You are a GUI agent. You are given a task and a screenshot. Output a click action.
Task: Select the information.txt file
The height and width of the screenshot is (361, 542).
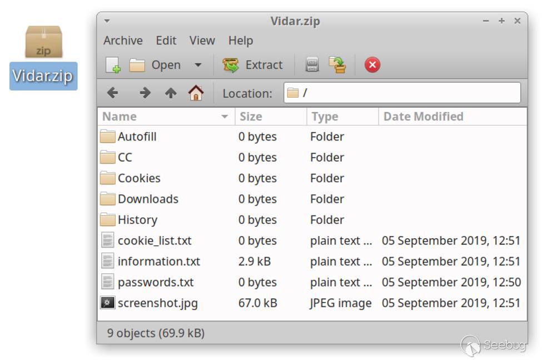point(158,262)
